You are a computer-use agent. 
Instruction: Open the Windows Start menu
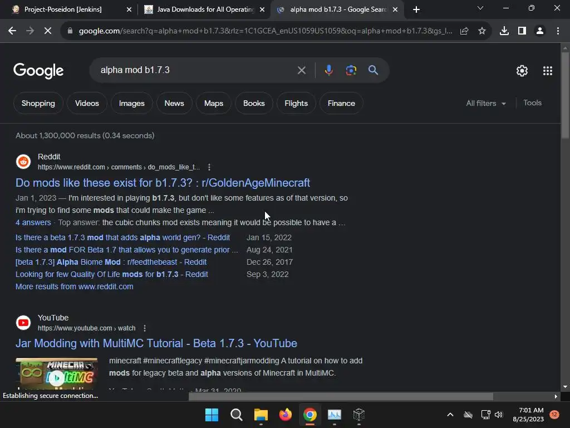[212, 415]
